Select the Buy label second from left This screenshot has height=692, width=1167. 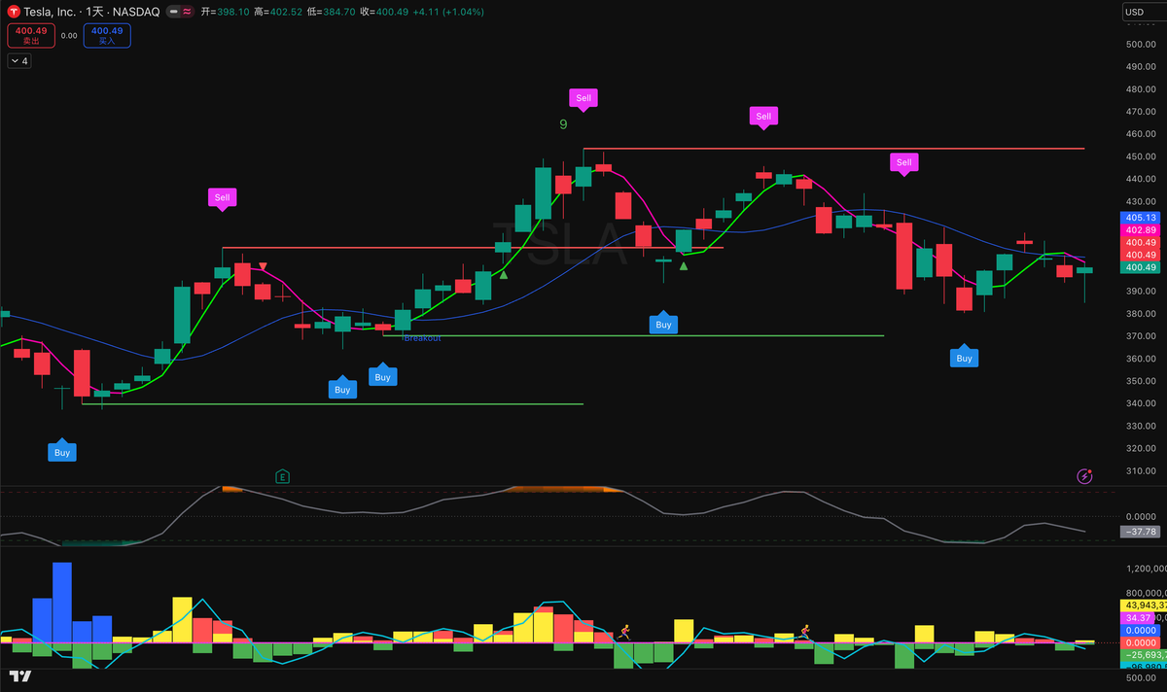click(342, 390)
